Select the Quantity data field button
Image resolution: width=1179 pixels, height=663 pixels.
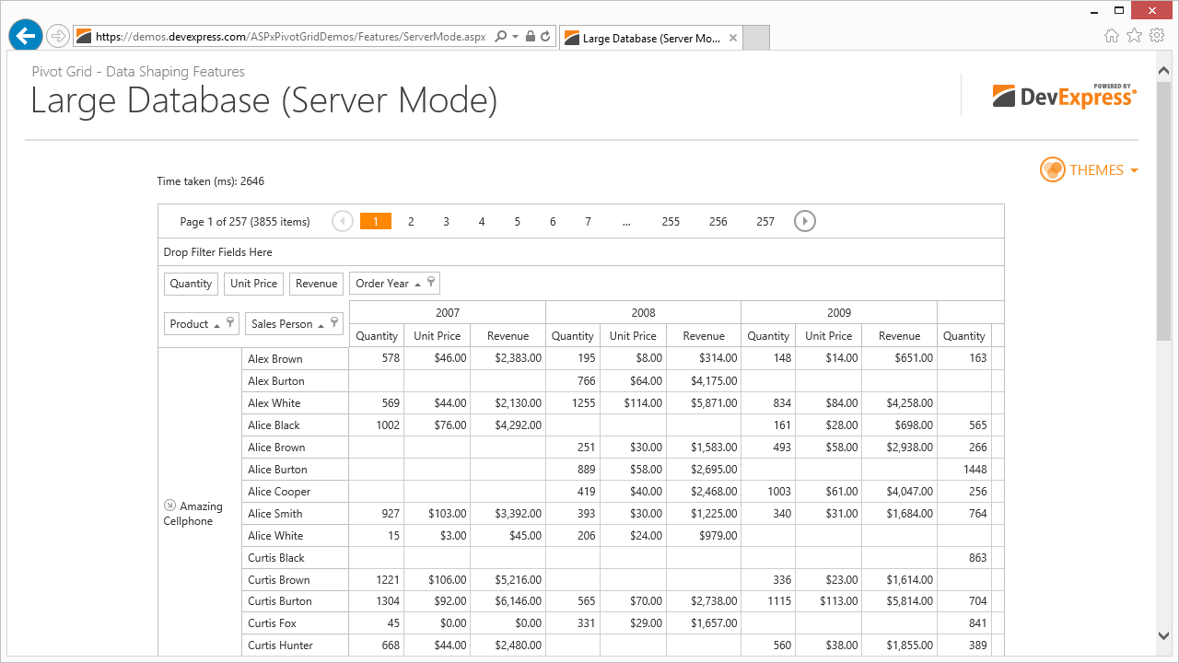coord(191,284)
